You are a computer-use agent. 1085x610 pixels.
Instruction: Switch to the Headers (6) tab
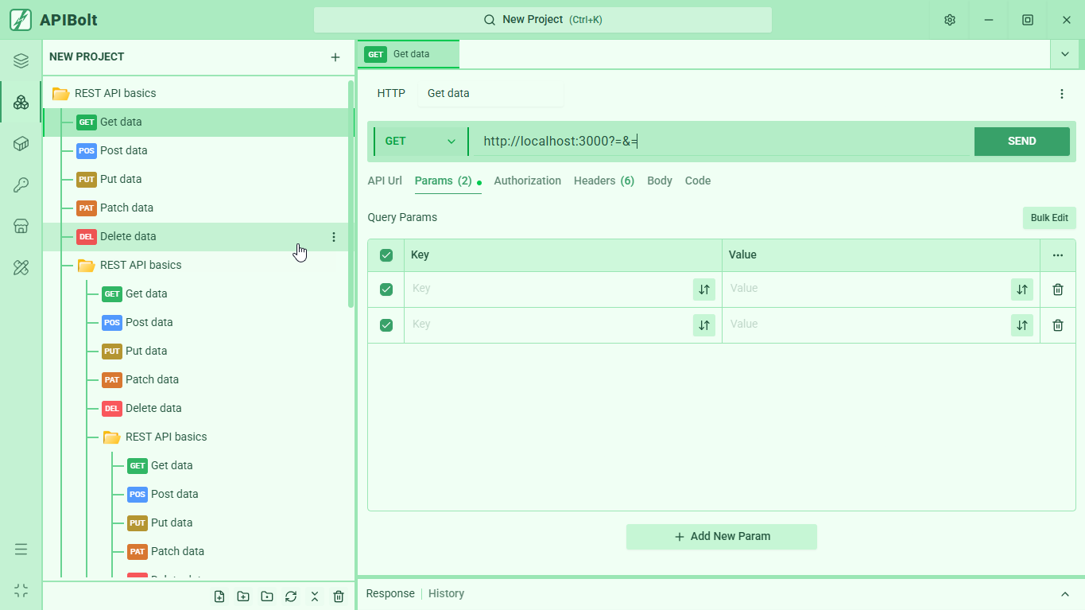[x=603, y=181]
